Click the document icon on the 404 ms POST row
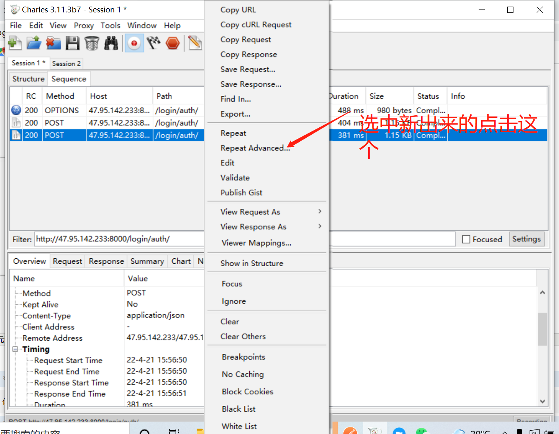 (16, 123)
